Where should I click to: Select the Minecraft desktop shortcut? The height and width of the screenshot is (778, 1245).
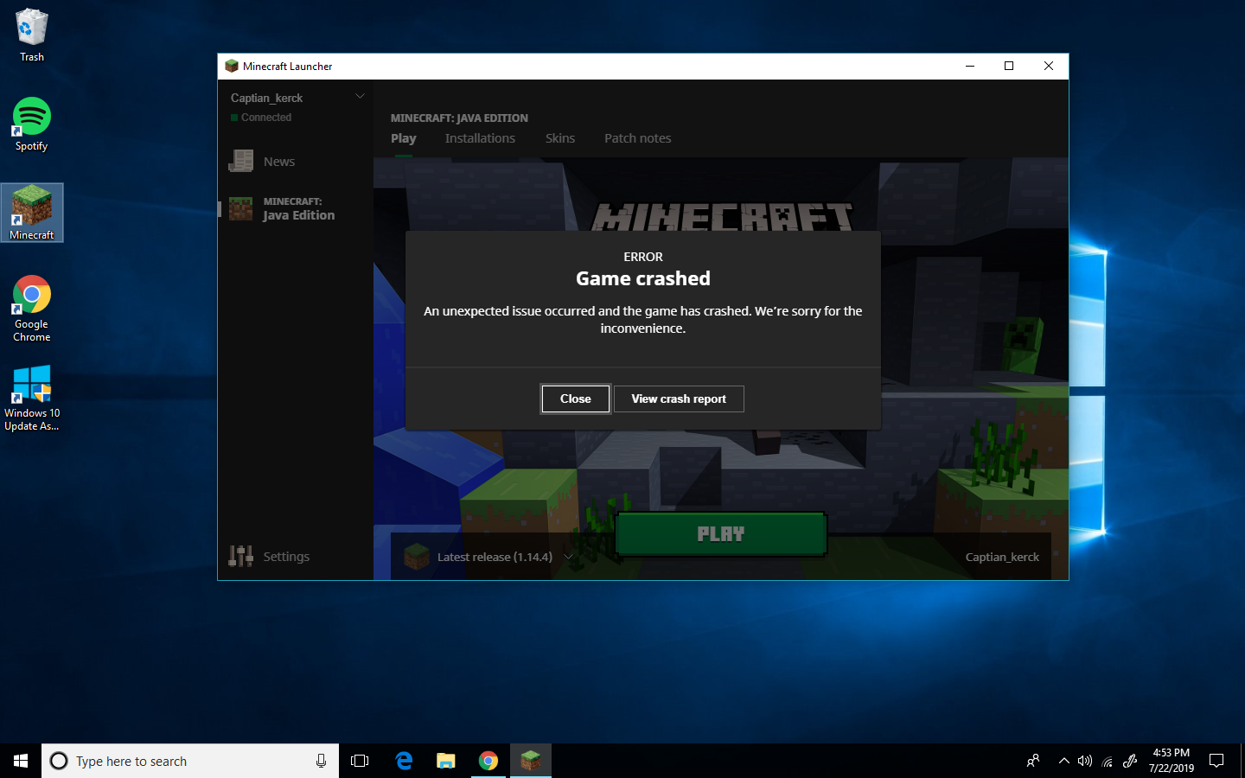(x=32, y=213)
